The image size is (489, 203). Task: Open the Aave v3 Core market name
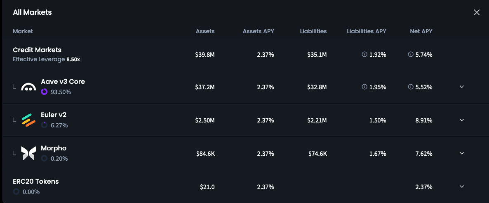[x=63, y=81]
